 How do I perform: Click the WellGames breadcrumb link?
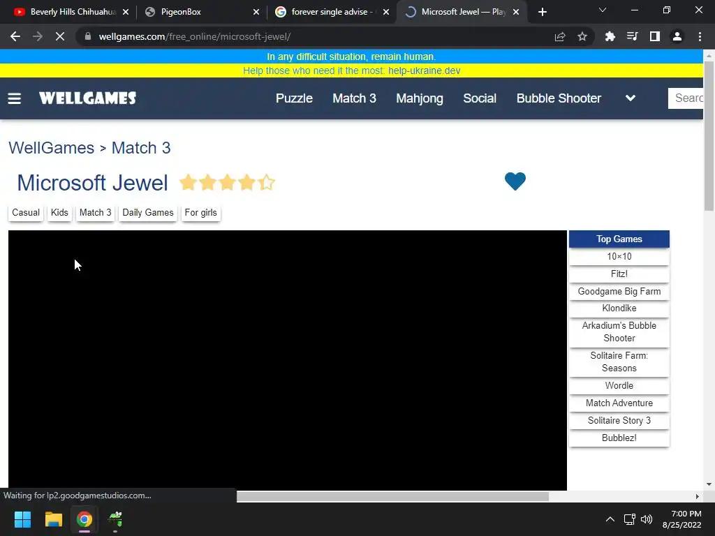(x=52, y=148)
